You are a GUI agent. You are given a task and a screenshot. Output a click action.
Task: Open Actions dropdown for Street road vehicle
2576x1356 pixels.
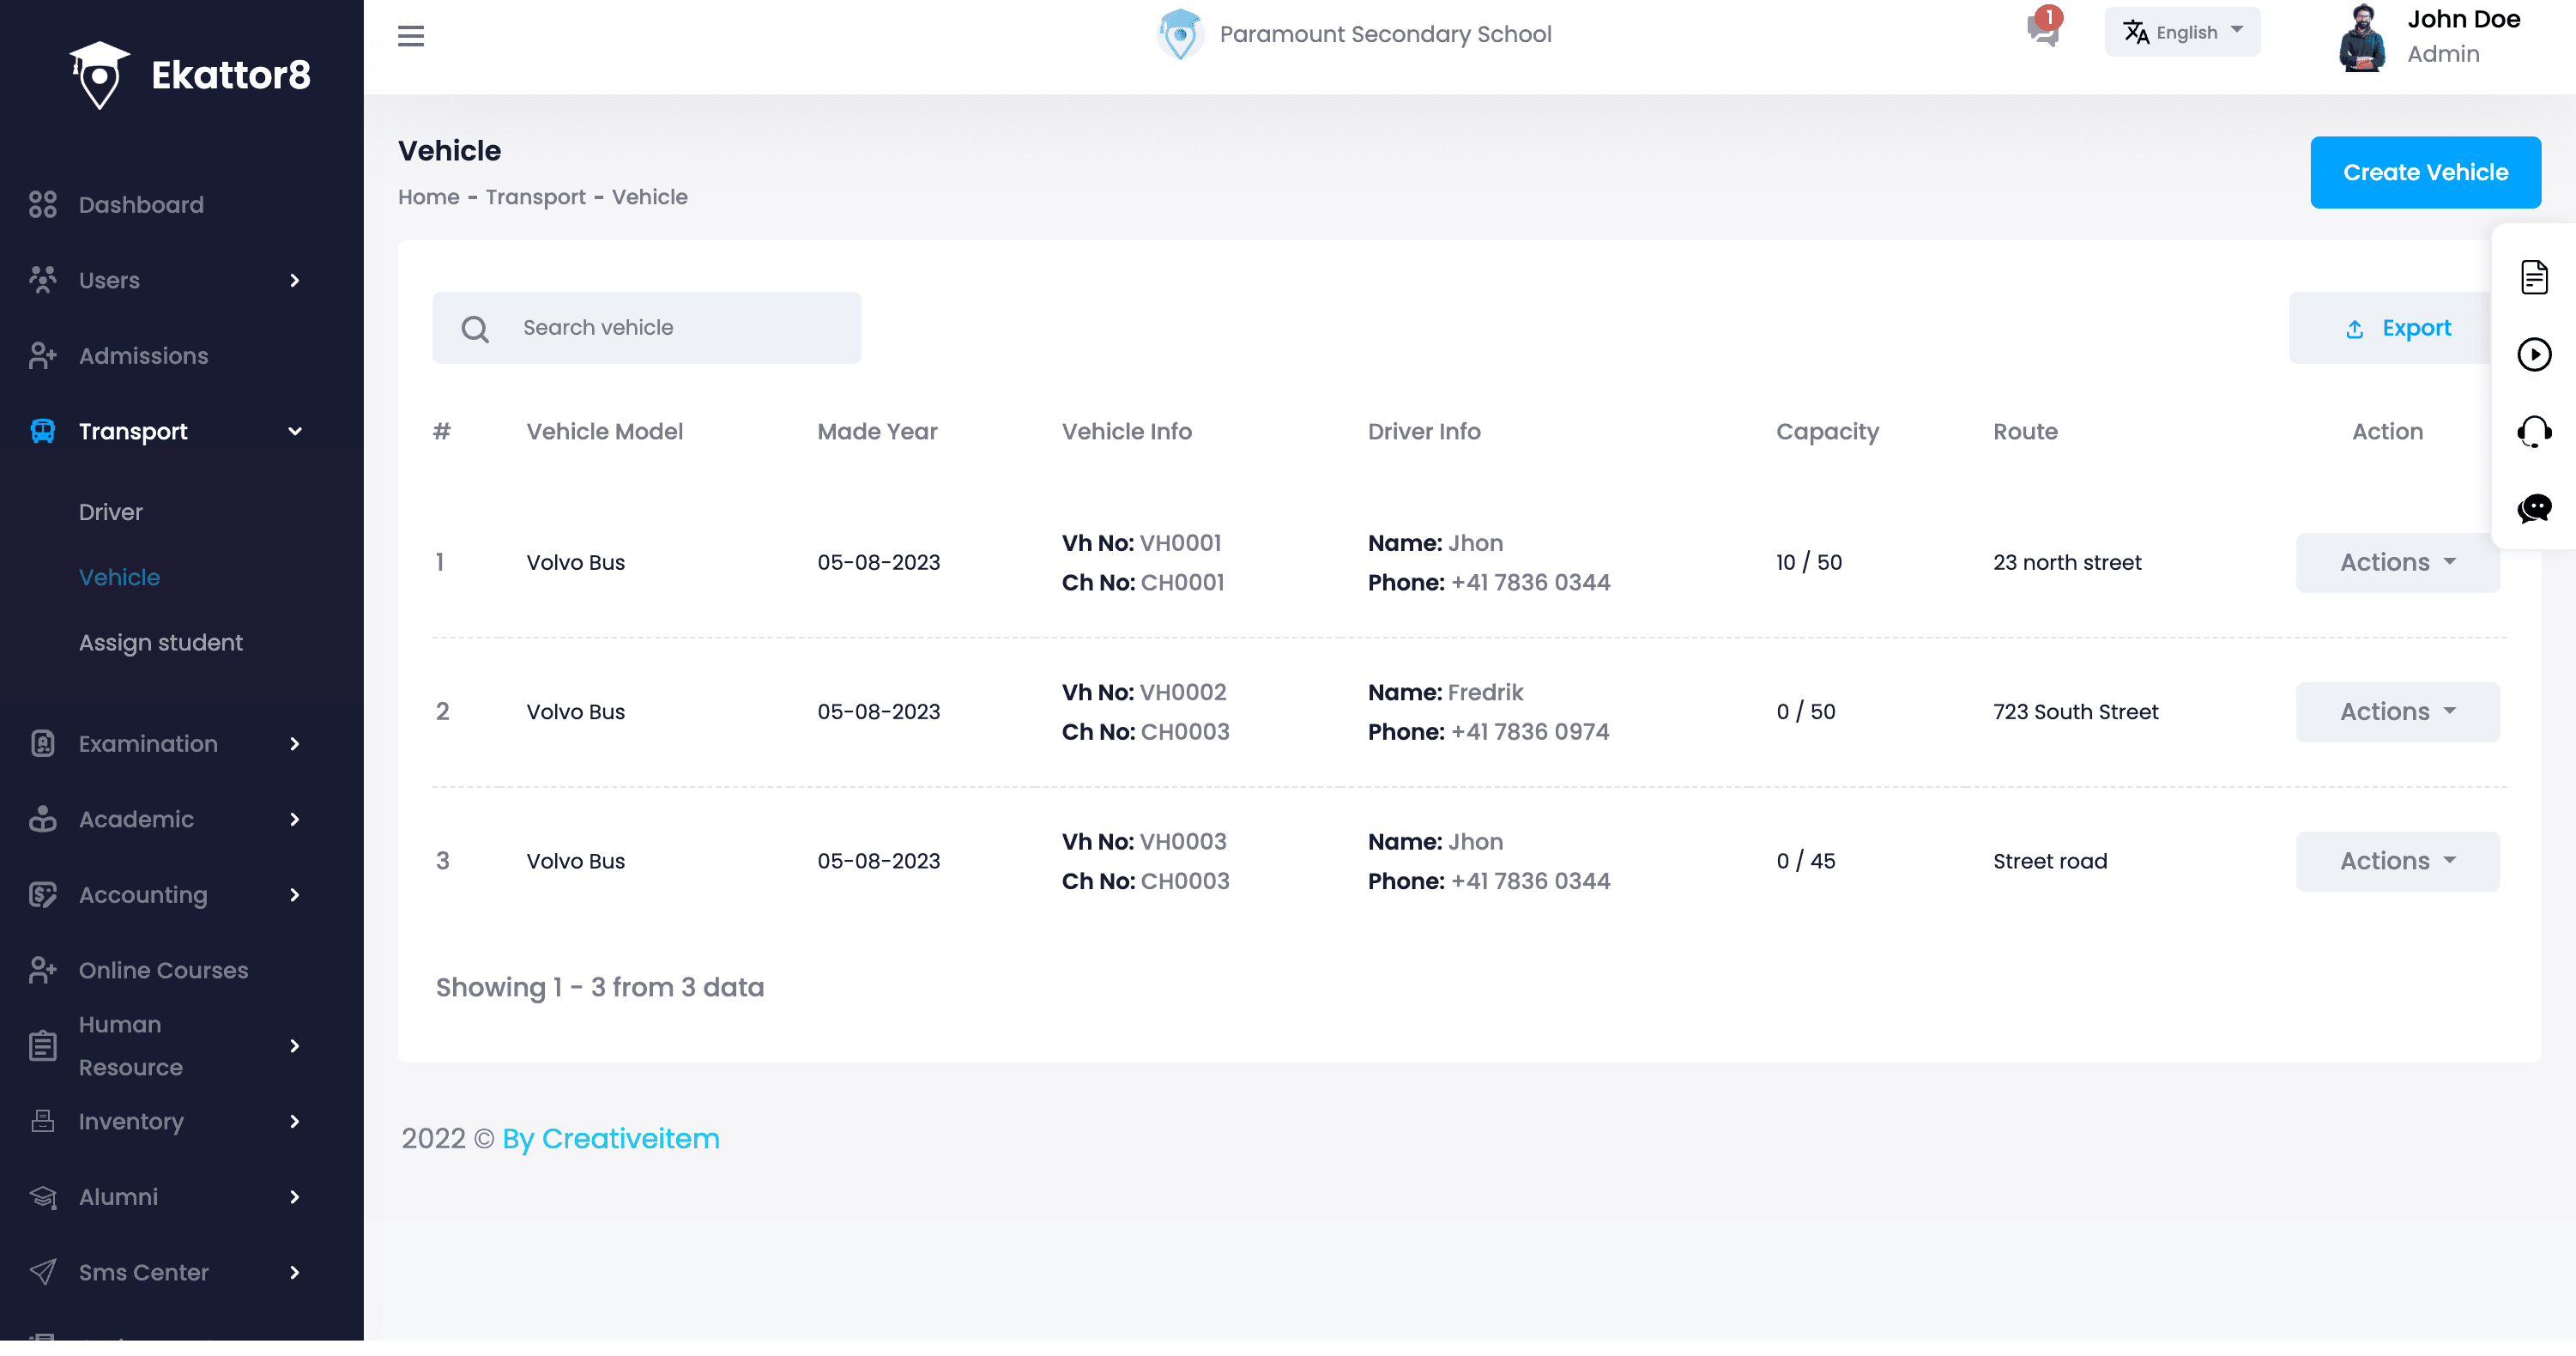click(2397, 861)
